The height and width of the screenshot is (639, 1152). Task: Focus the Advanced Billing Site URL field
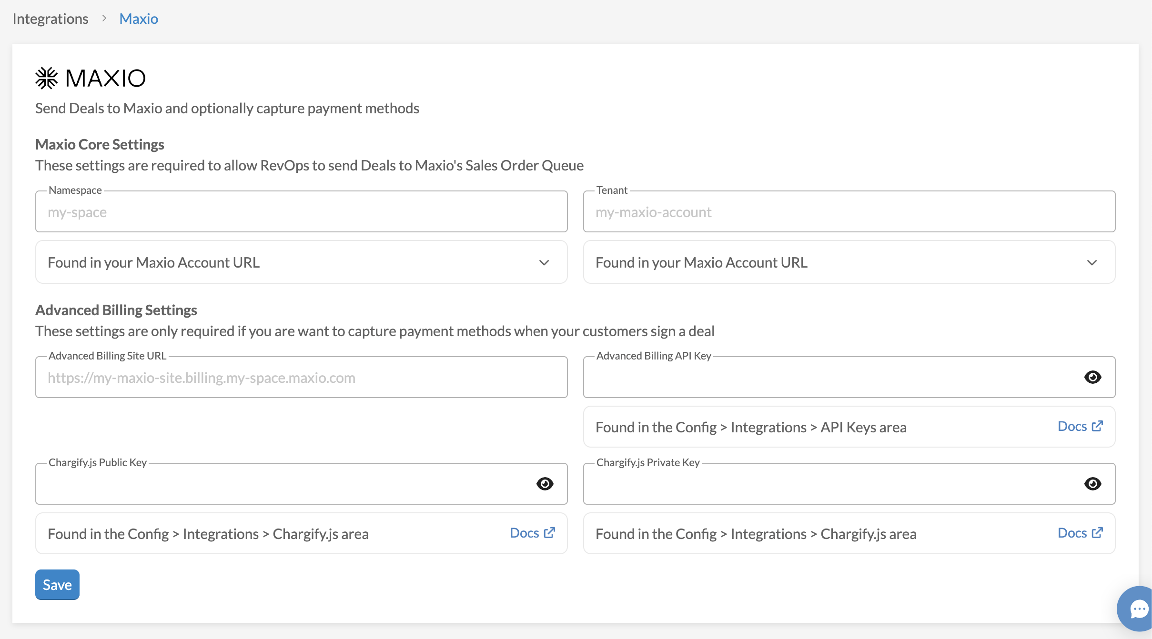coord(301,378)
